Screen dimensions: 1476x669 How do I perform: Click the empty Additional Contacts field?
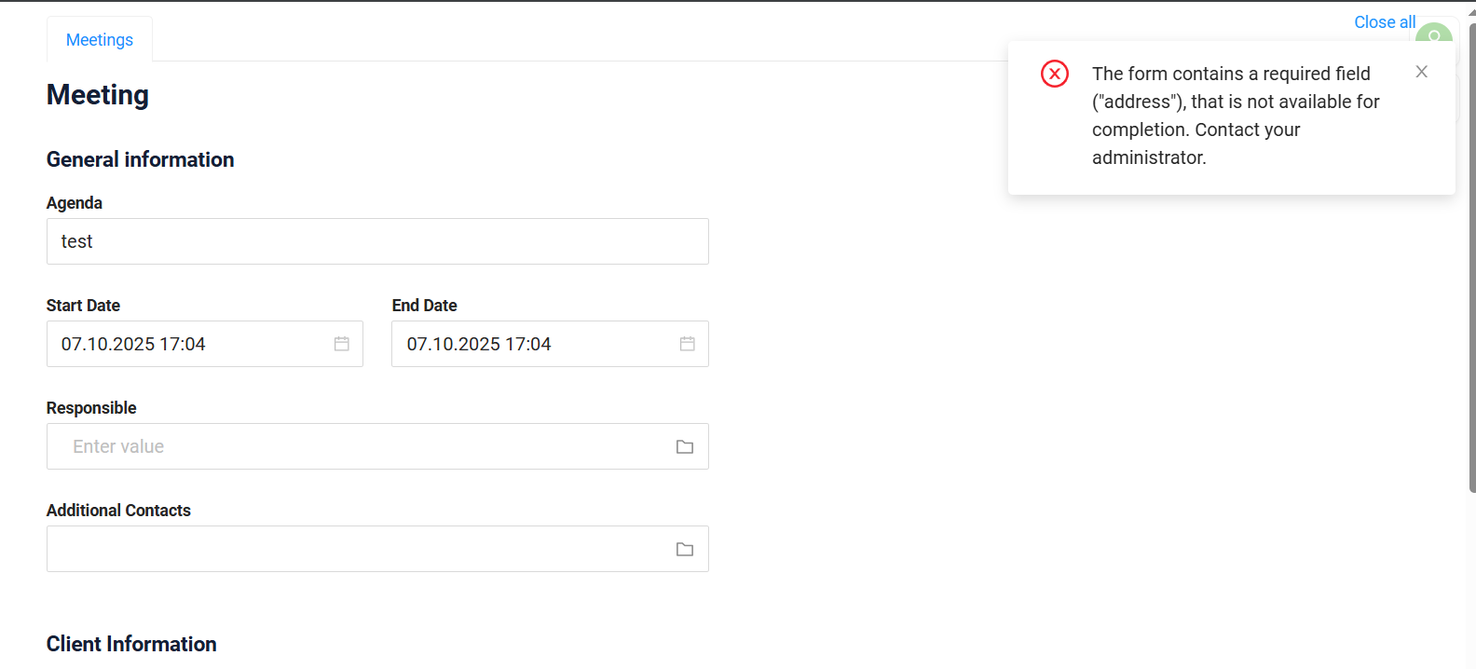point(359,549)
